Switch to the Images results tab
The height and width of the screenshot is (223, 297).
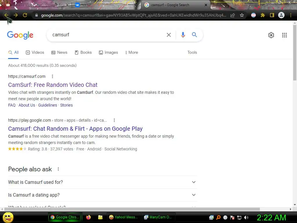[108, 52]
